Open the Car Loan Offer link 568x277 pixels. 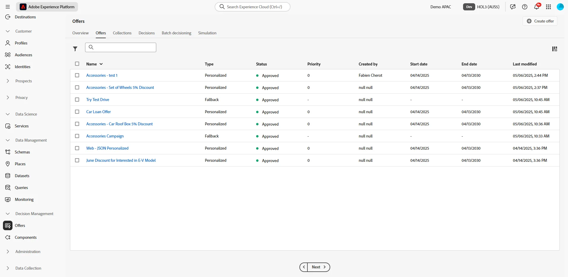pyautogui.click(x=98, y=112)
